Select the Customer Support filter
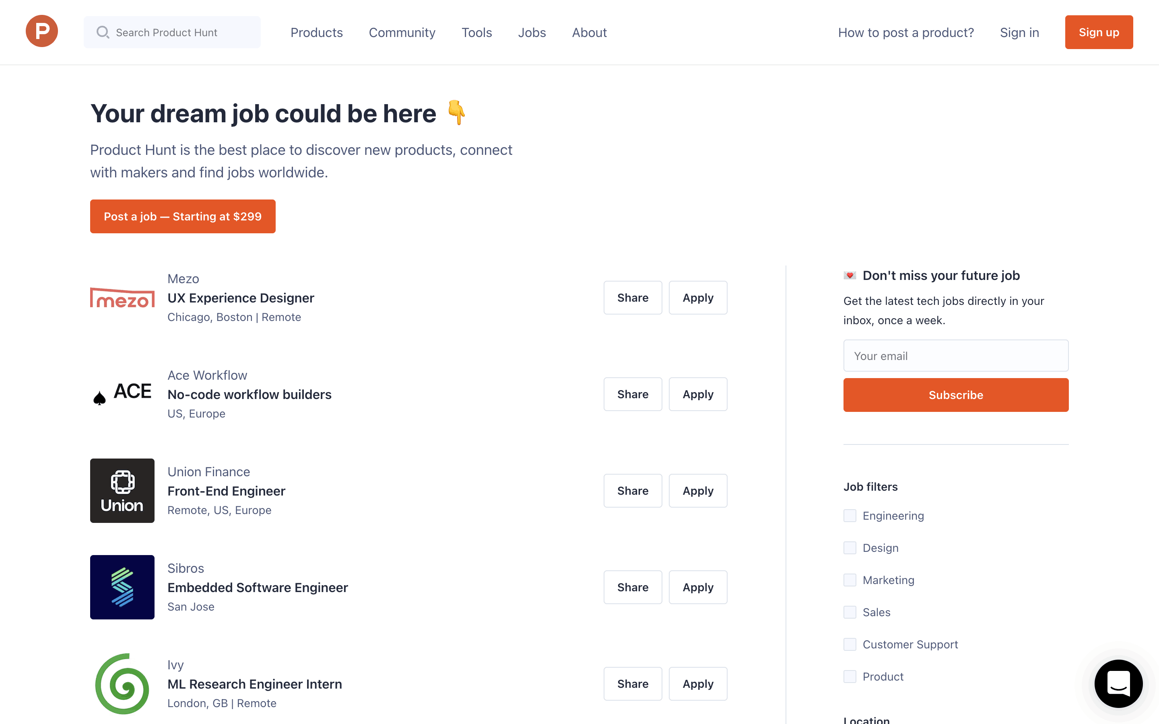Image resolution: width=1159 pixels, height=724 pixels. 850,644
